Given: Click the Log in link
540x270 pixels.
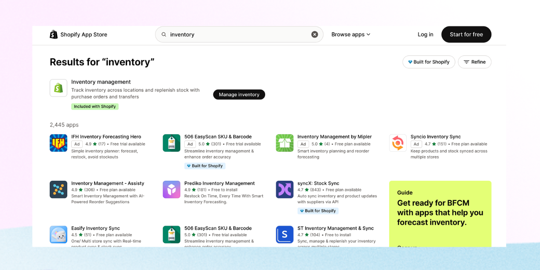Looking at the screenshot, I should click(425, 34).
